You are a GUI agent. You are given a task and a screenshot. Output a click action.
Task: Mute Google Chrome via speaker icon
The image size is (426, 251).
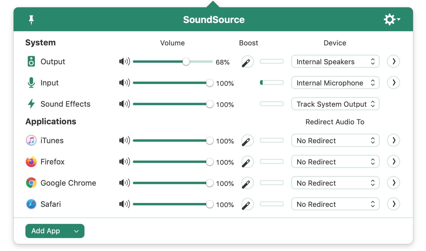[x=124, y=183]
